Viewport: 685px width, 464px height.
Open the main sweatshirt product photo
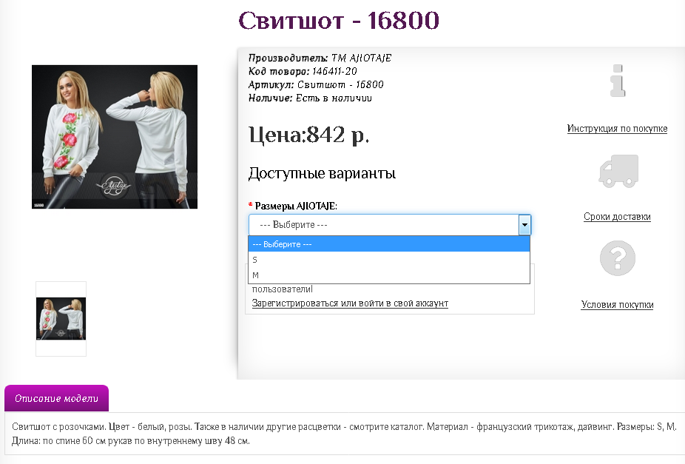tap(115, 137)
